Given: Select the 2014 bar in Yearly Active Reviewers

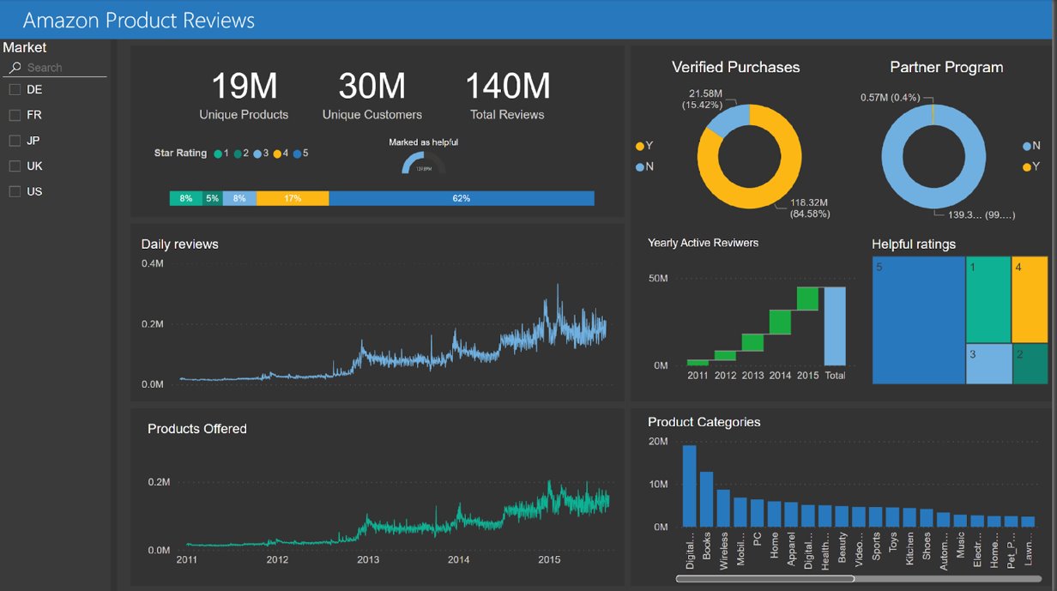Looking at the screenshot, I should (x=780, y=322).
